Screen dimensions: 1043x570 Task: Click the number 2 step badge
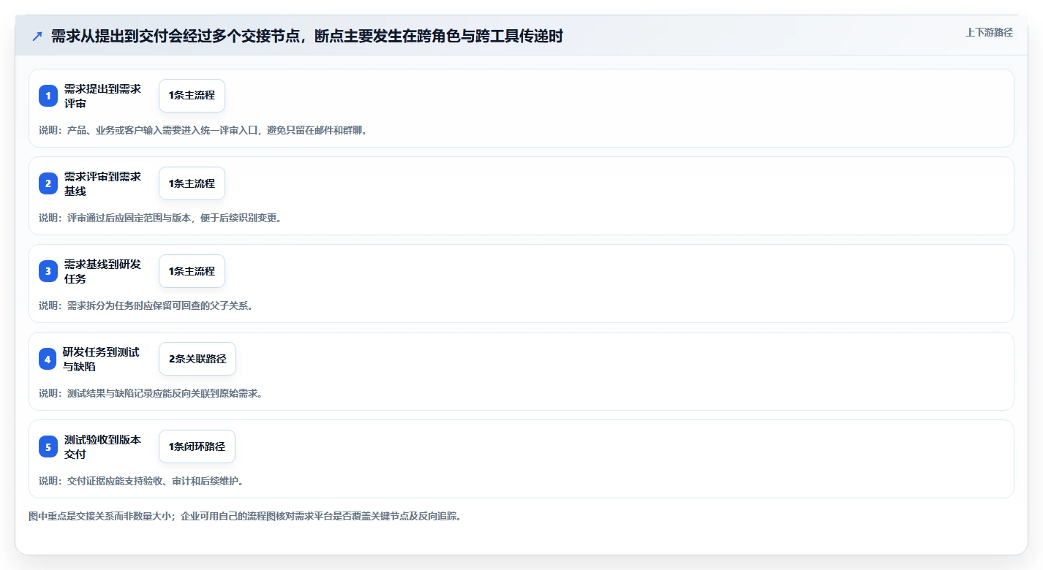(x=48, y=183)
